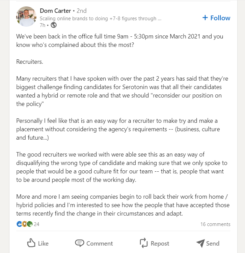Click the globe public visibility icon

54,25
